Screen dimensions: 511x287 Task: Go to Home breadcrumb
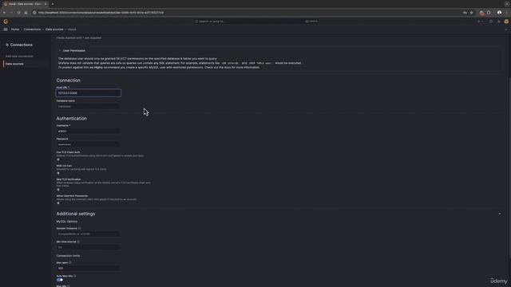tap(15, 29)
